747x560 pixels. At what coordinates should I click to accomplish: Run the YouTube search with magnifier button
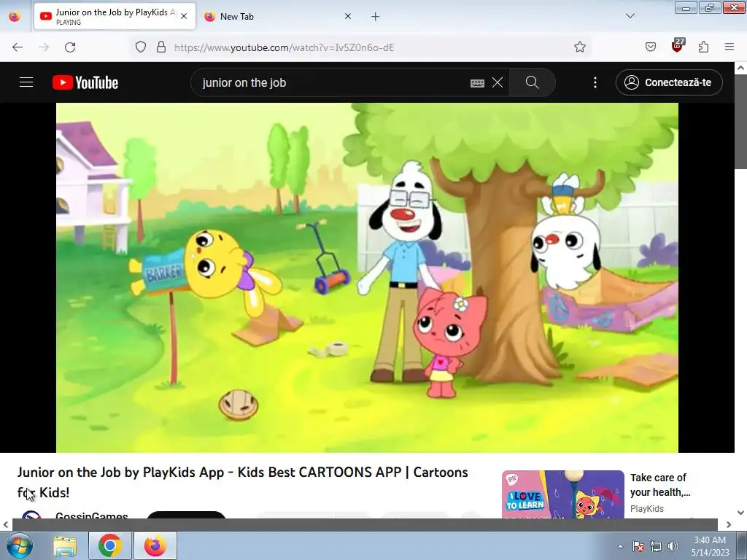coord(532,82)
